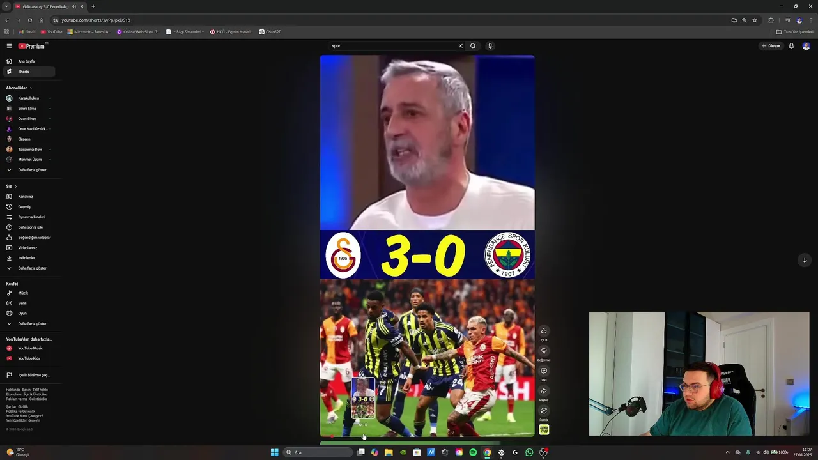Clear the search field with X
The width and height of the screenshot is (818, 460).
click(x=460, y=46)
